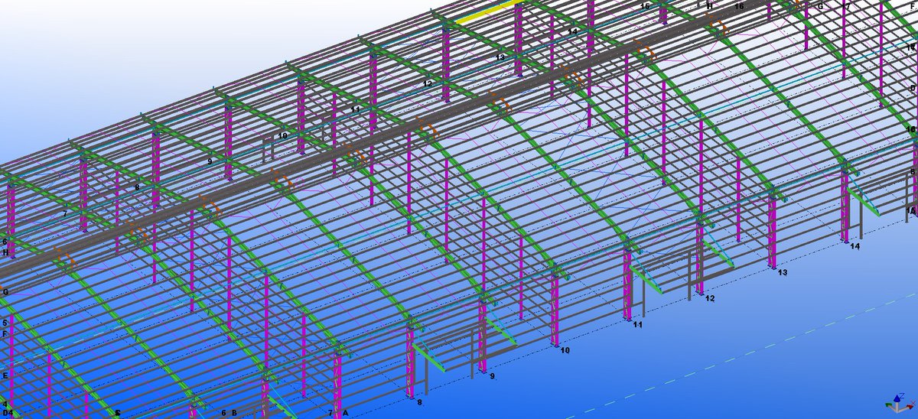
Task: Click roof-level grid label 13 on the far frame line
Action: coord(500,57)
